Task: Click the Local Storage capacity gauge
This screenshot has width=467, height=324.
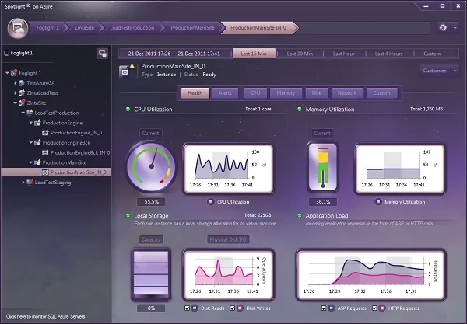Action: [151, 274]
